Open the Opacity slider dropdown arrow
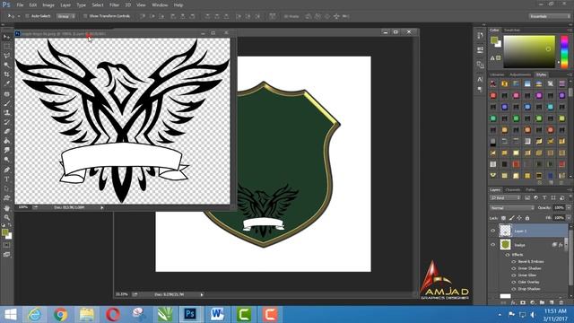 pos(569,207)
